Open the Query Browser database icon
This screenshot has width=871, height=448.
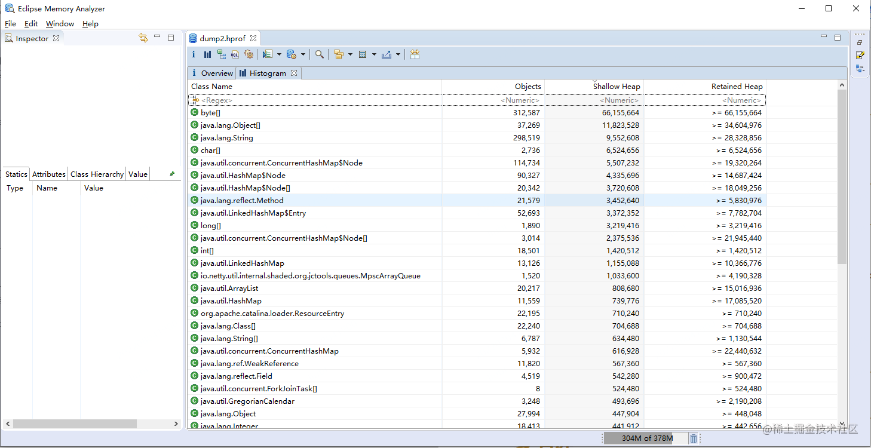coord(292,54)
